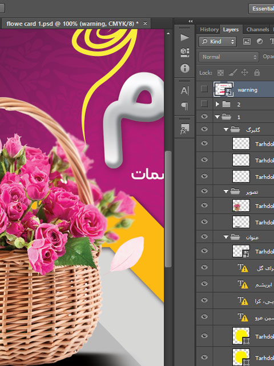
Task: Switch to the Channels tab
Action: [x=257, y=30]
